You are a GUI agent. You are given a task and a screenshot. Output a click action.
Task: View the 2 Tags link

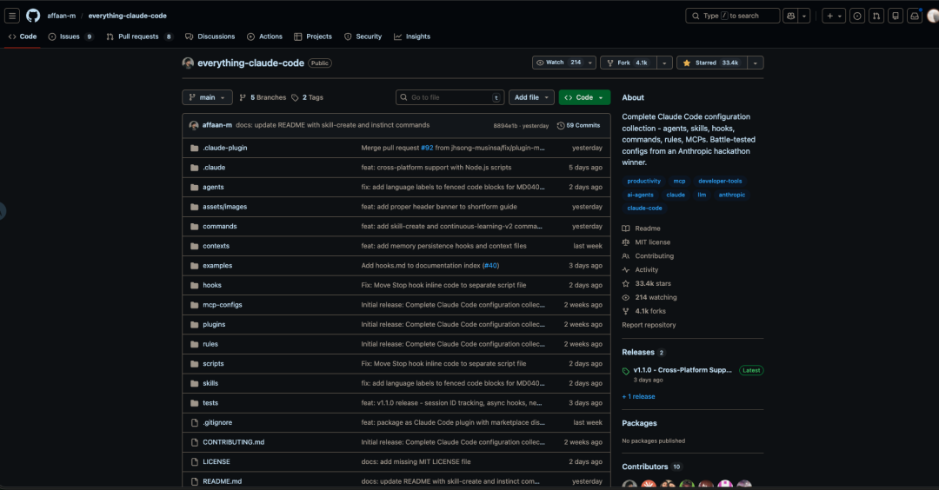coord(307,97)
